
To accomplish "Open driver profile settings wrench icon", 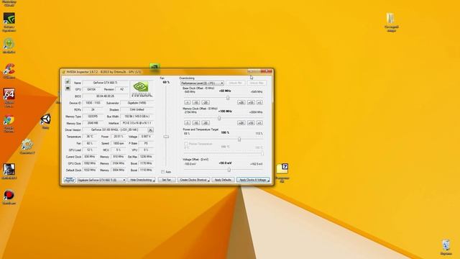I will pyautogui.click(x=150, y=129).
